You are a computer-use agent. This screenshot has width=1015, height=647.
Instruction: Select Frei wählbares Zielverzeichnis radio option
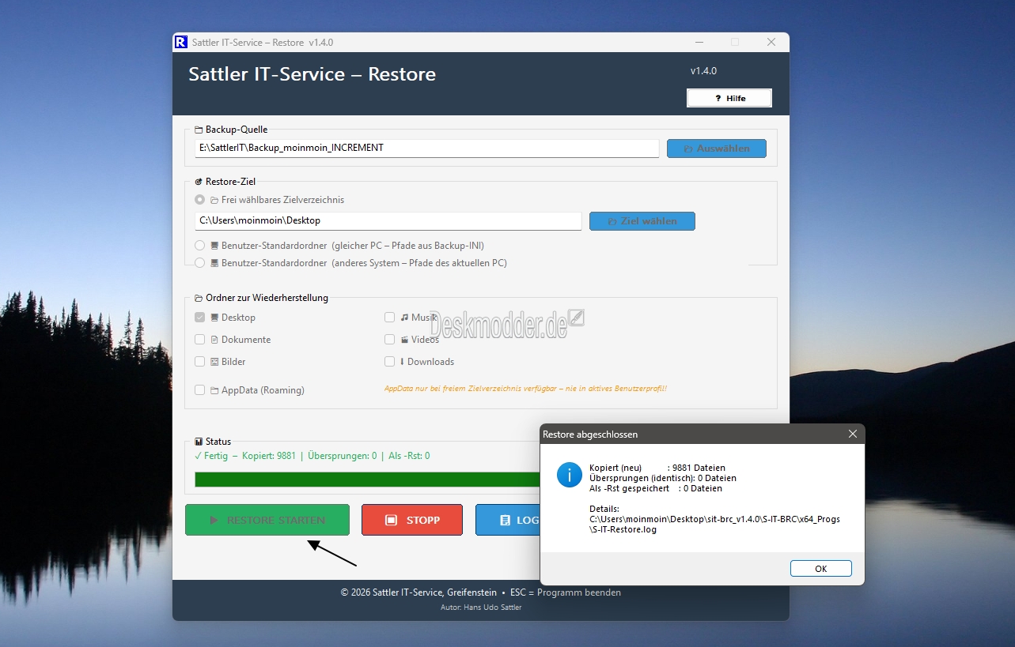200,200
